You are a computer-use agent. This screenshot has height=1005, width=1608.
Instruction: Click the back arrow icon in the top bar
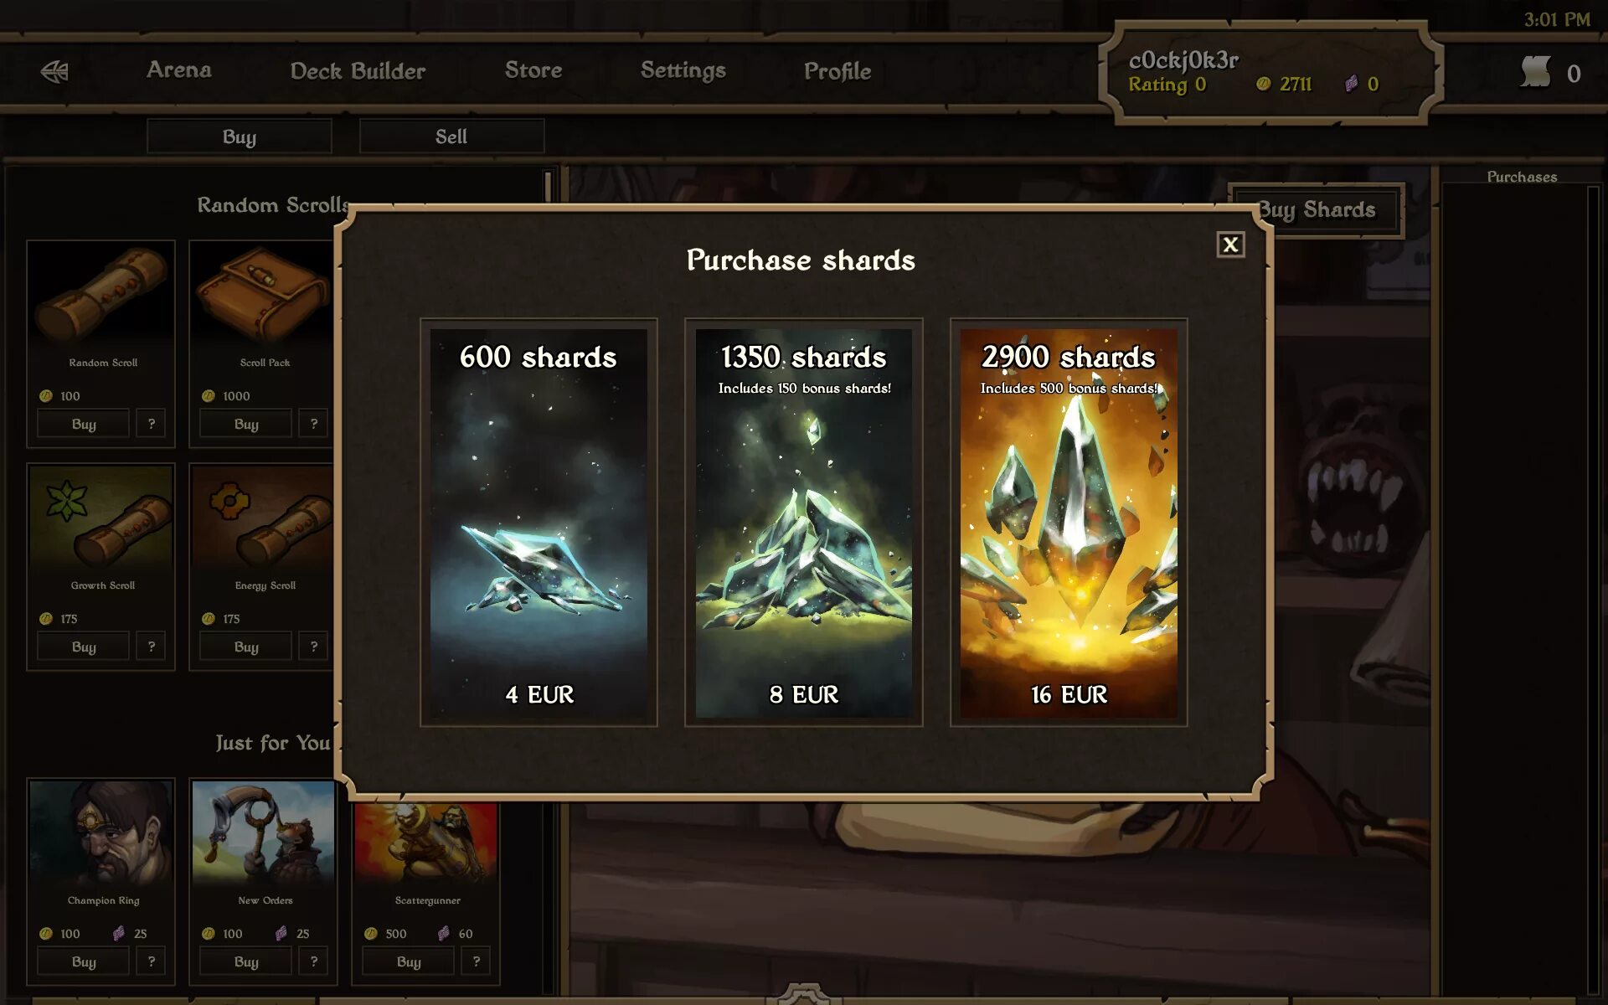[x=54, y=71]
